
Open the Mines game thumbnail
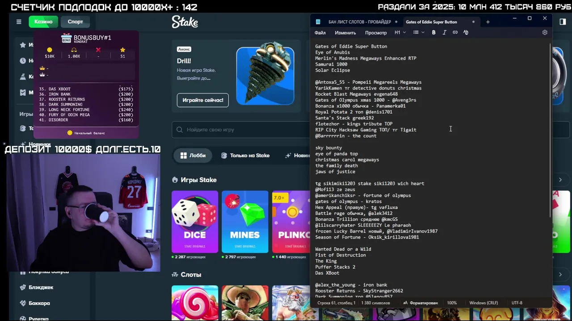coord(245,222)
